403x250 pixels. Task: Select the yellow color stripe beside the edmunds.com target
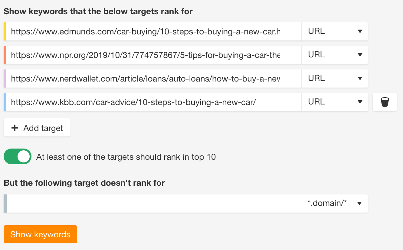pos(5,31)
